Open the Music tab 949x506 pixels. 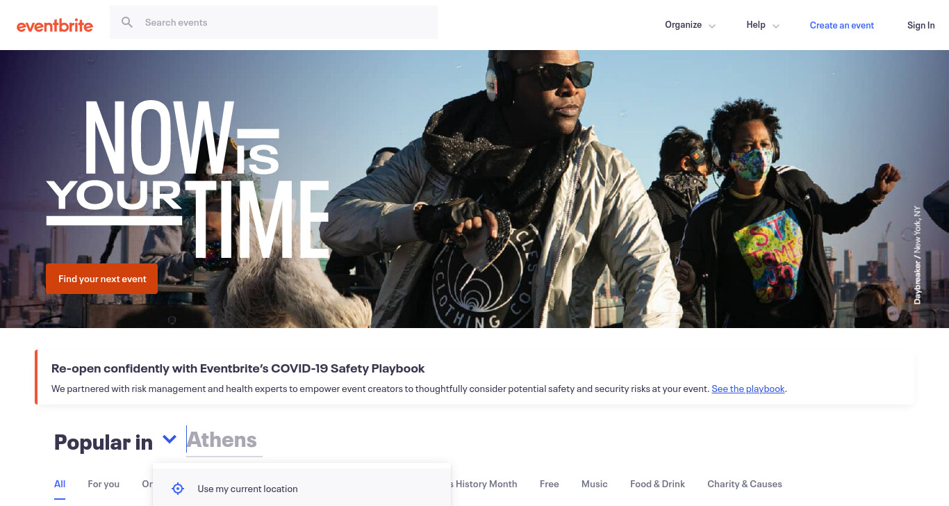click(x=595, y=484)
